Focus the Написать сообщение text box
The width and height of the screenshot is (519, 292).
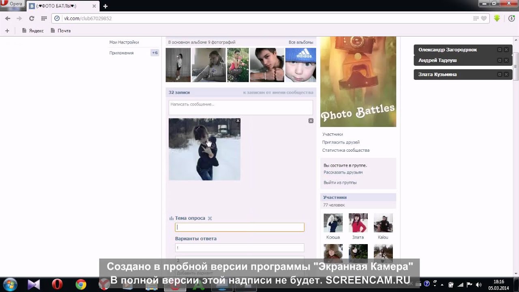[x=241, y=107]
